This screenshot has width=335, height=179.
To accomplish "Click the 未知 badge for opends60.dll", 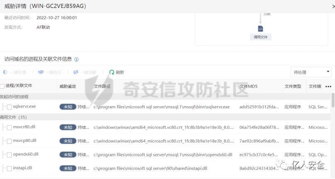I will click(x=68, y=155).
